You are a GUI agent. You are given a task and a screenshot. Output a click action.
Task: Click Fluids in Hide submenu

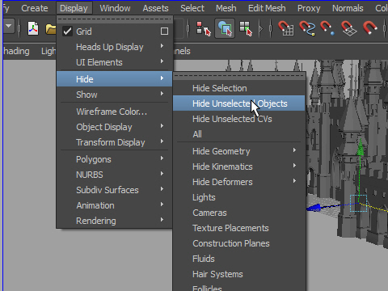point(239,259)
